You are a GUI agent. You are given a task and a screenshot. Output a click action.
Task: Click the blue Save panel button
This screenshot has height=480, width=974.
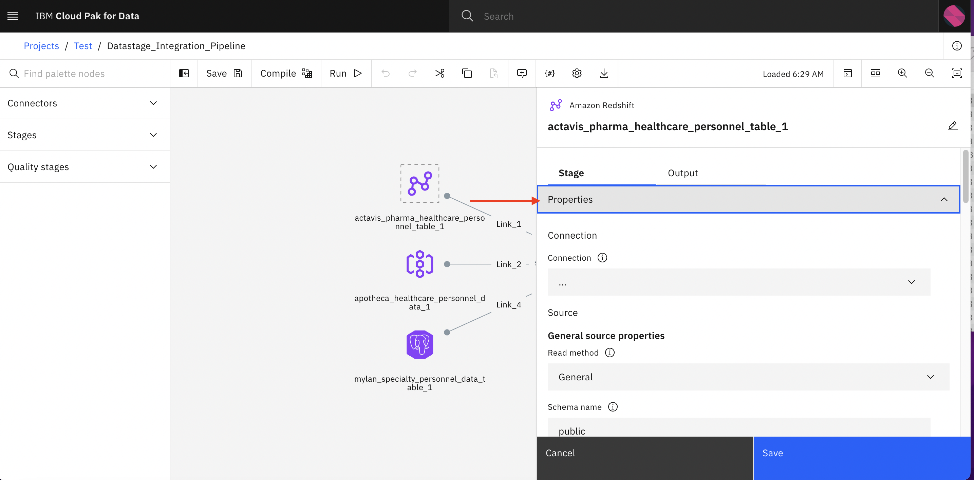[862, 458]
